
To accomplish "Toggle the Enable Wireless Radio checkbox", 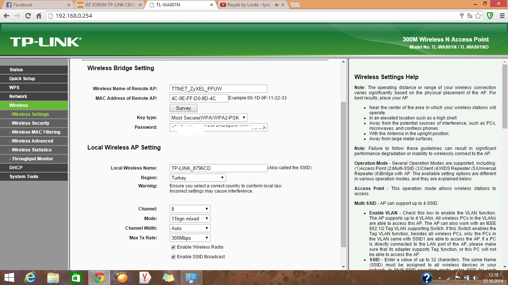I will 173,247.
